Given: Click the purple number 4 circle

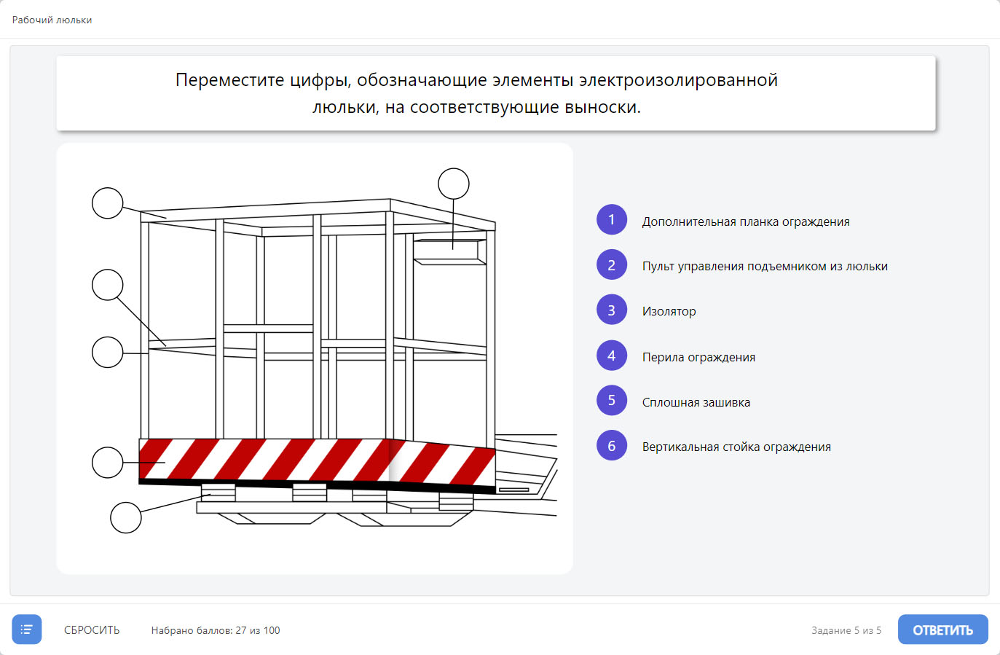Looking at the screenshot, I should (612, 356).
